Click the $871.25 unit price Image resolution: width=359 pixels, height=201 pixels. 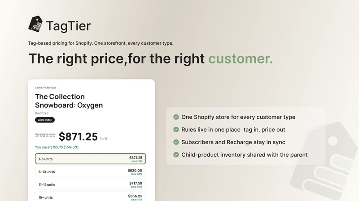78,137
